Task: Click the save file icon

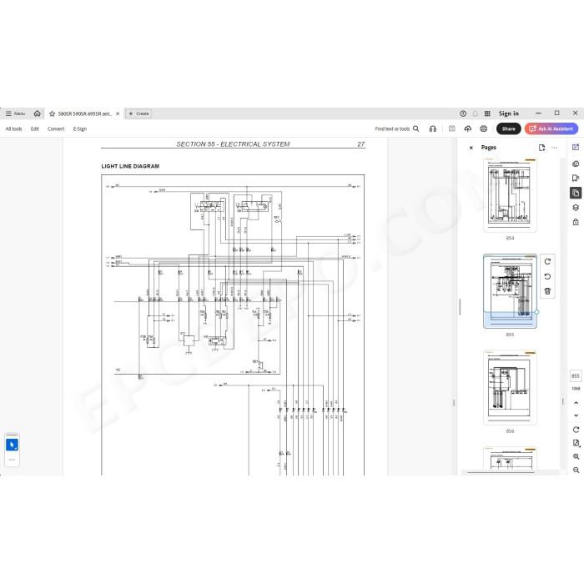Action: pos(452,128)
